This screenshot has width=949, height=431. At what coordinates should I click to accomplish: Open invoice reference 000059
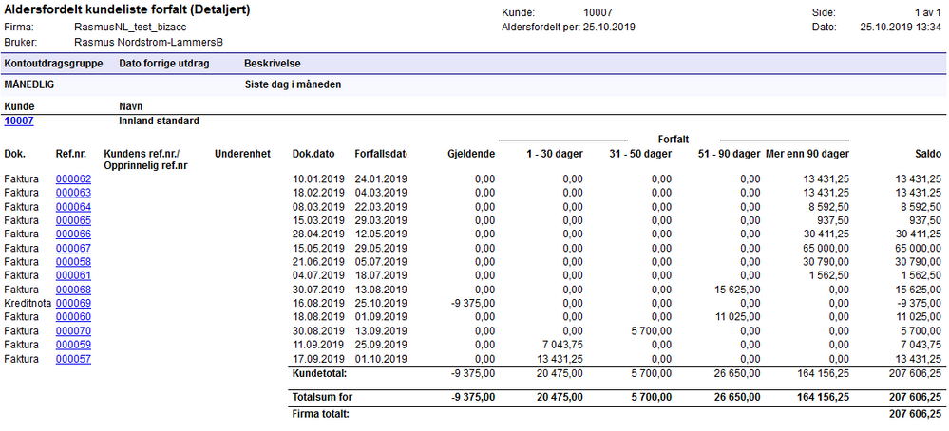point(73,345)
